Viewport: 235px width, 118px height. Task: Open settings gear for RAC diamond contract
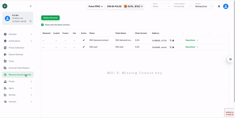coord(173,40)
